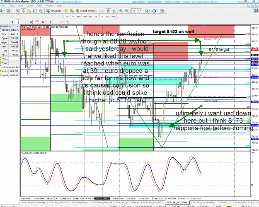Show the Market Watch panel icon
Image resolution: width=259 pixels, height=207 pixels.
(x=18, y=11)
